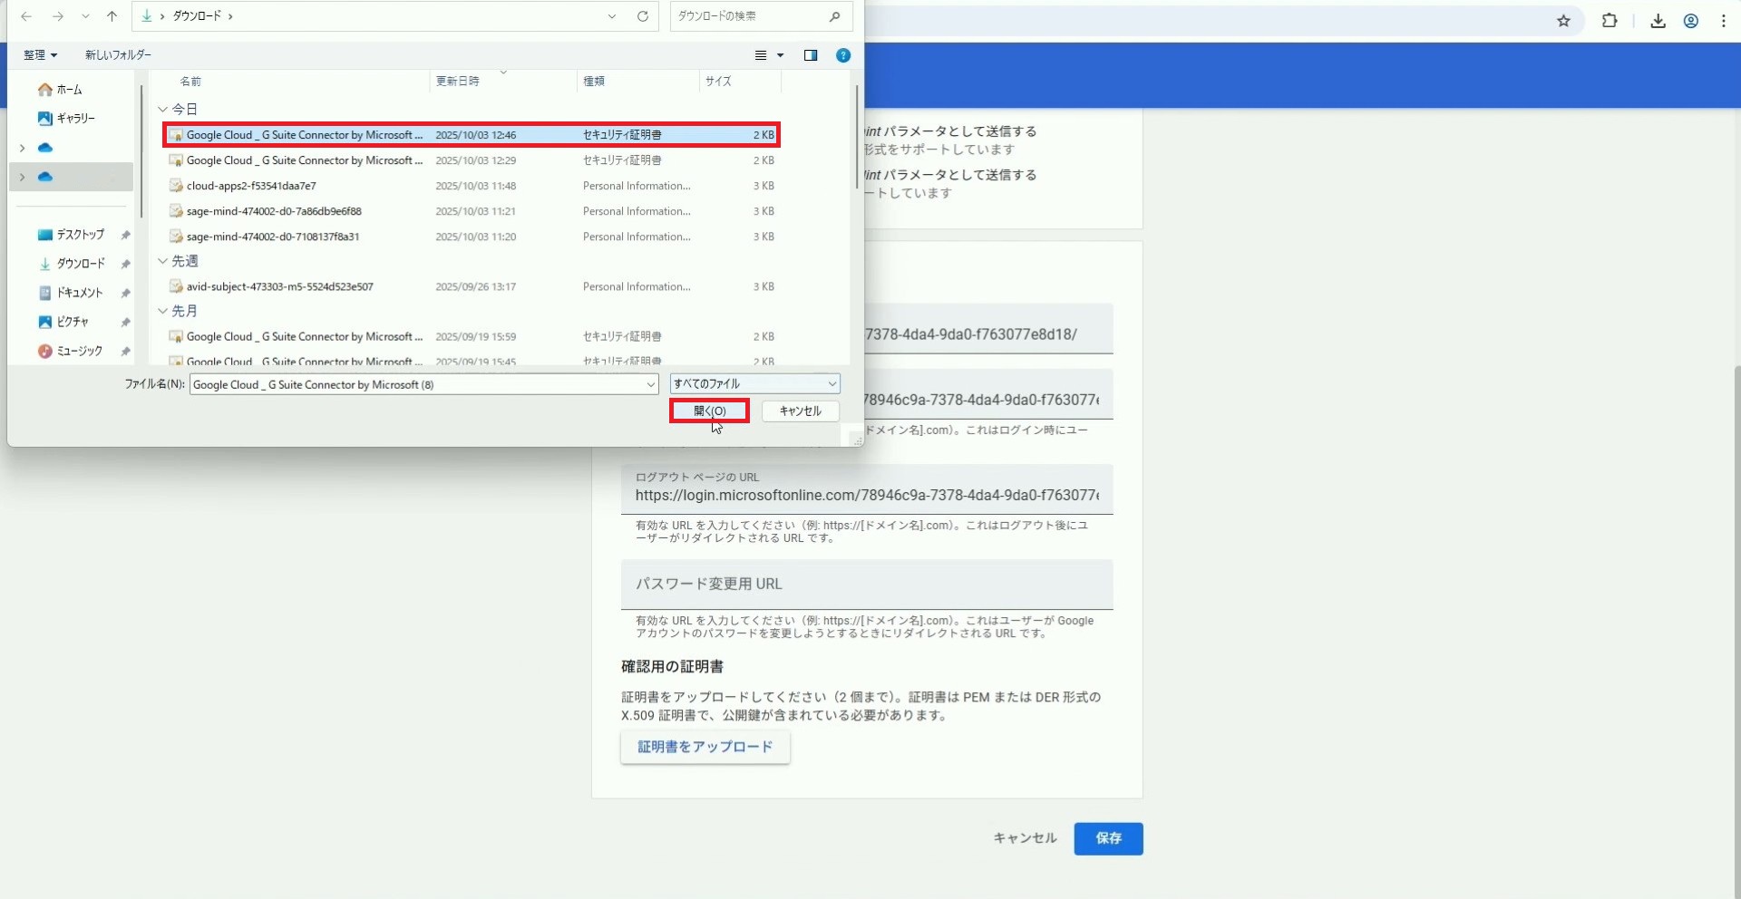Viewport: 1741px width, 899px height.
Task: Collapse the 今日 file group
Action: coord(163,109)
